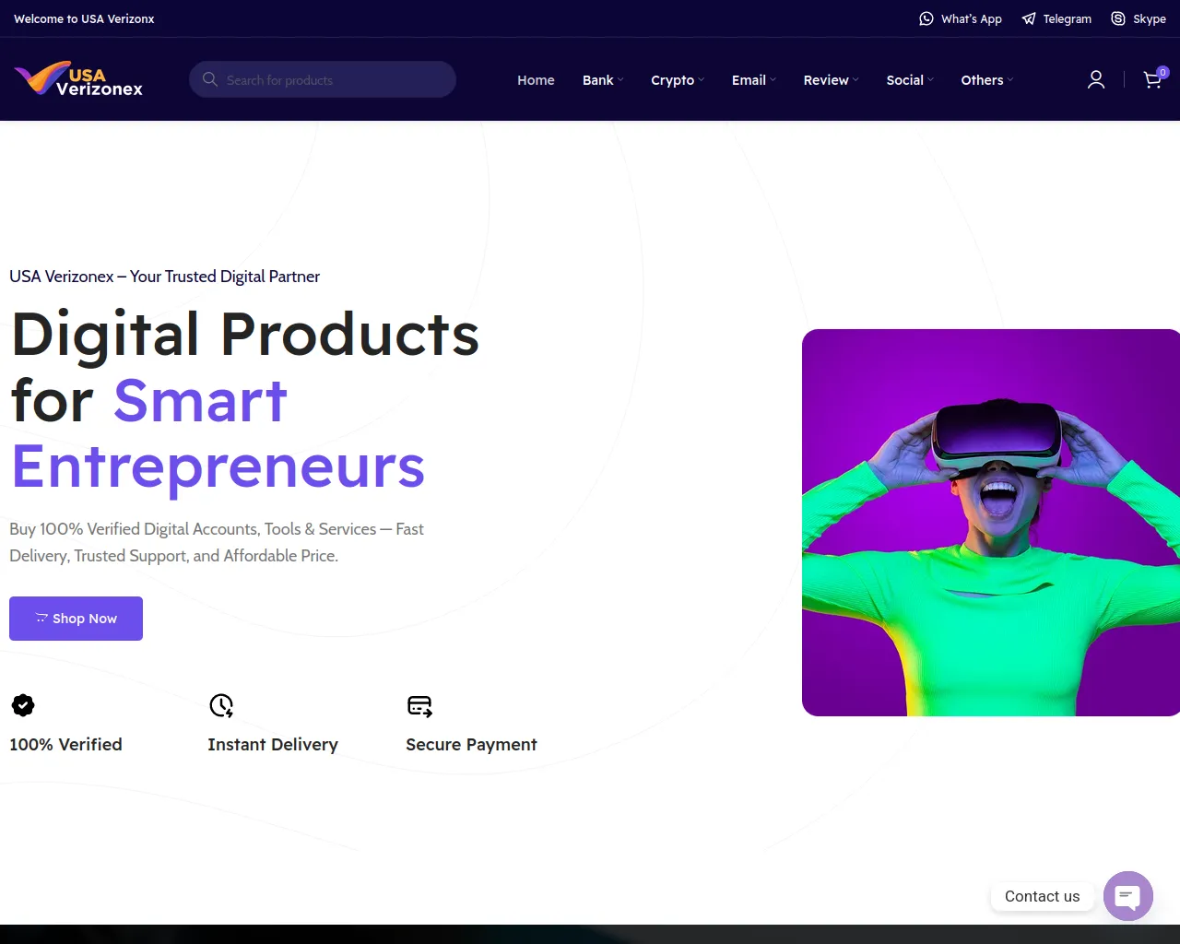Go to the Home menu item

(x=536, y=80)
